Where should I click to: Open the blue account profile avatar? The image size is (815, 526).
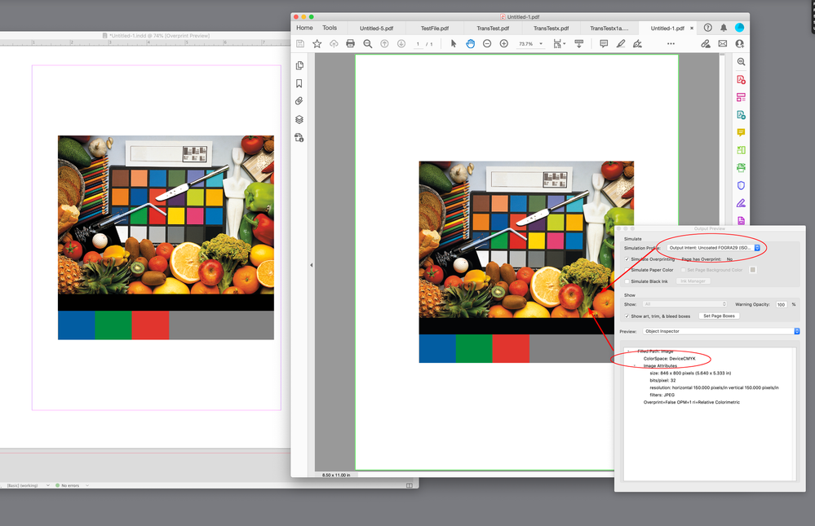coord(740,28)
